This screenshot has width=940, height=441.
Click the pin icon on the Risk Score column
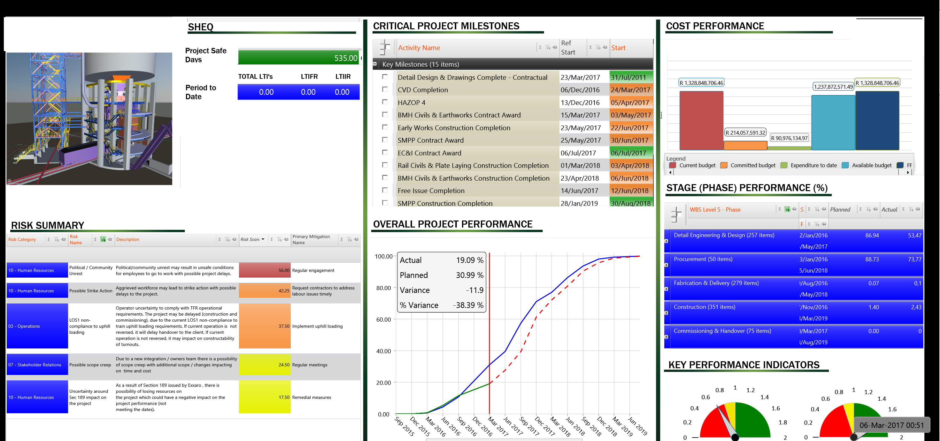pyautogui.click(x=286, y=239)
